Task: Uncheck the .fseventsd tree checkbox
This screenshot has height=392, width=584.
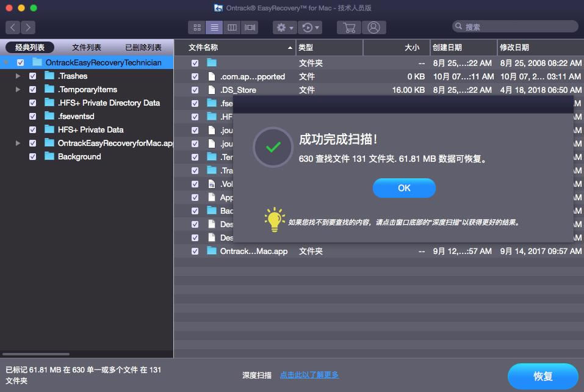Action: pyautogui.click(x=33, y=116)
